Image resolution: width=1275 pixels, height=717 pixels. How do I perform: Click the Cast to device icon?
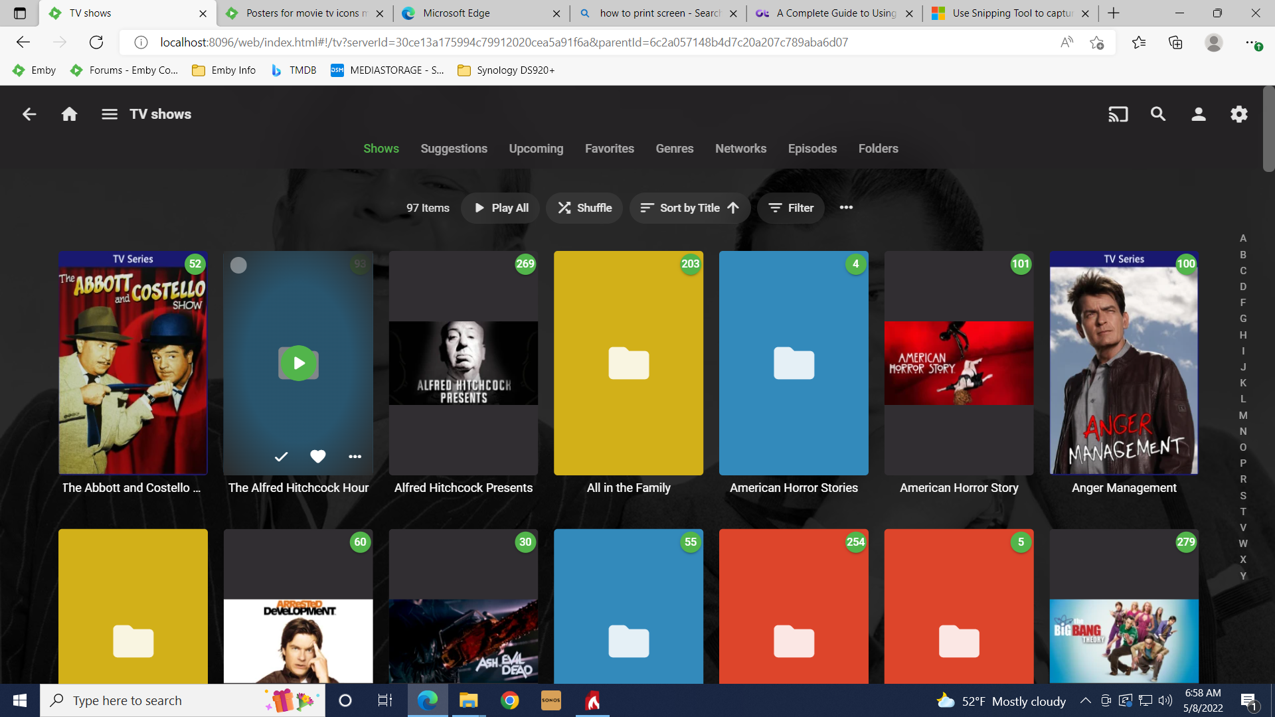[1118, 114]
